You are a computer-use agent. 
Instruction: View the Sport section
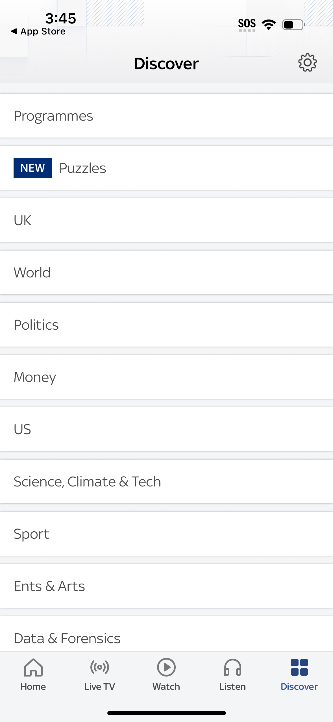[x=167, y=533]
